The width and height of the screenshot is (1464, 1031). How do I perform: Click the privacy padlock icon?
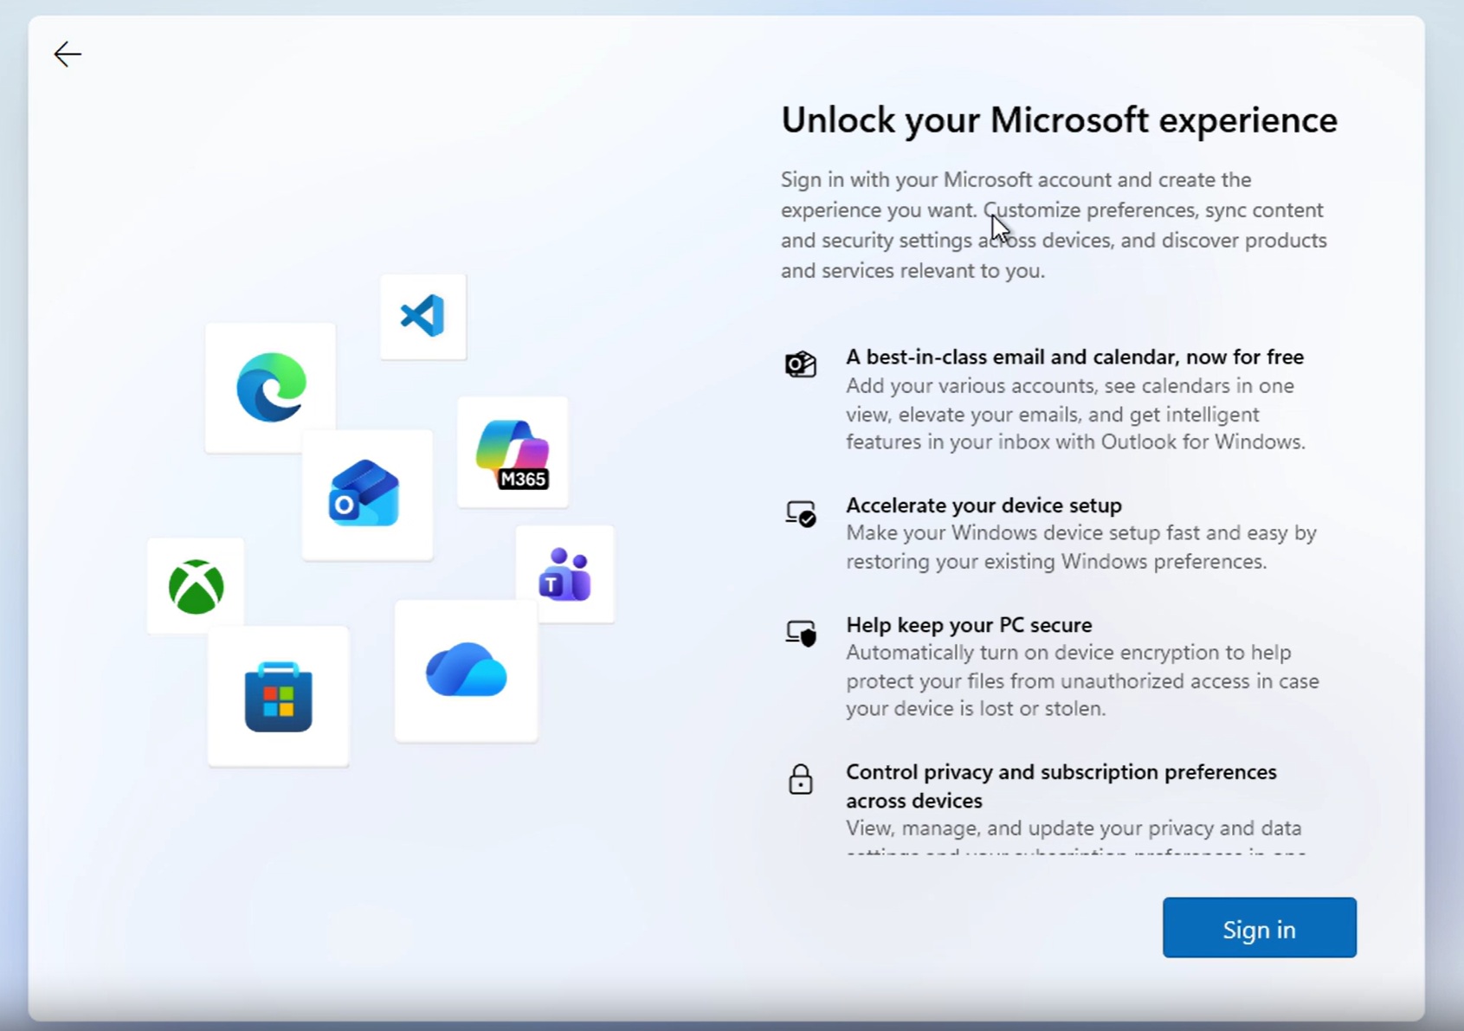tap(801, 779)
